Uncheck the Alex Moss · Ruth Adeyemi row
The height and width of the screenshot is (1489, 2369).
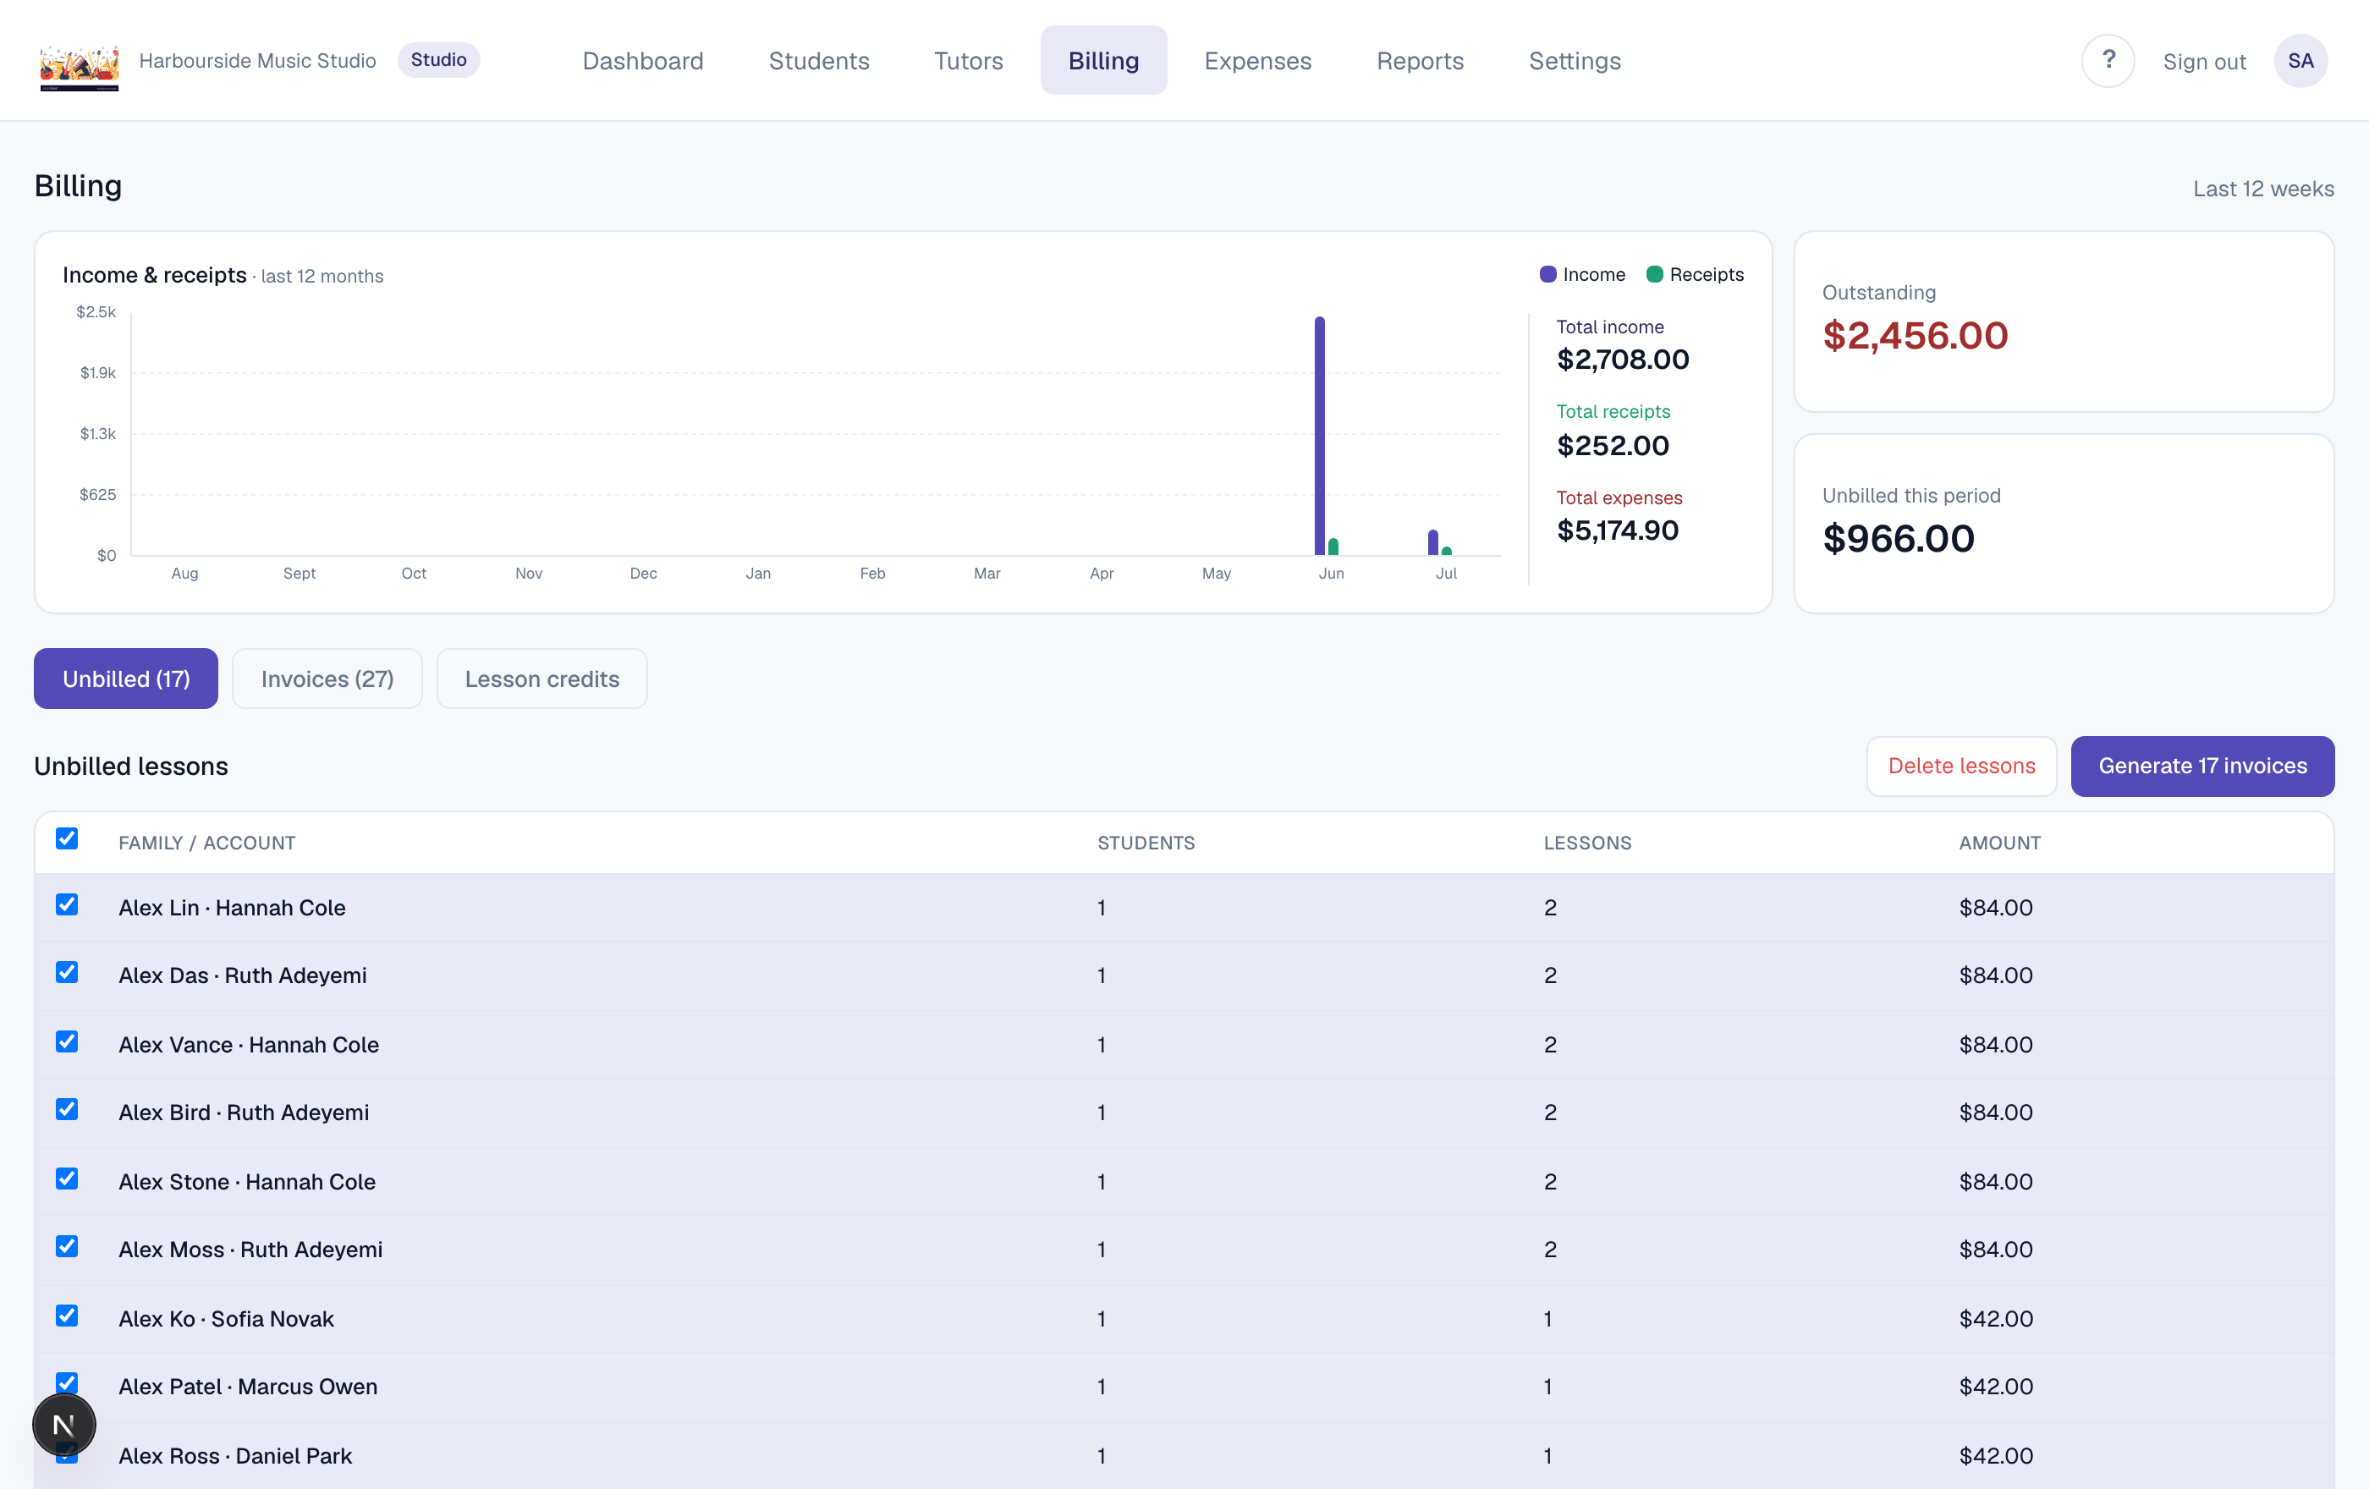[x=67, y=1245]
